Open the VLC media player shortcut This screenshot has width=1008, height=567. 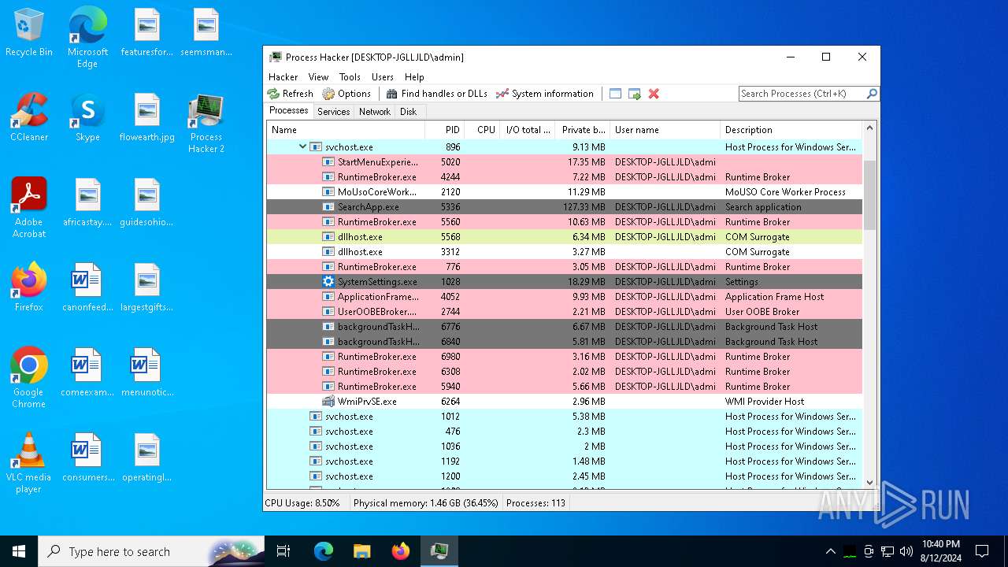29,463
